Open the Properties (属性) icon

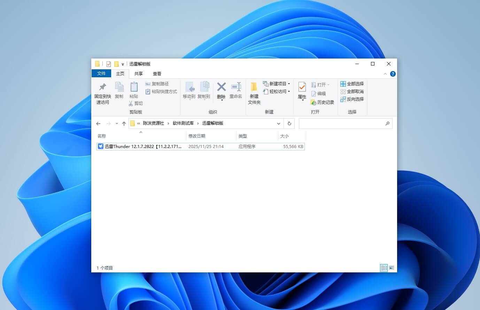[x=301, y=90]
